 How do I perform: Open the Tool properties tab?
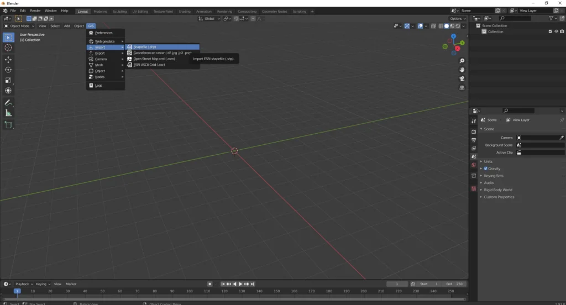click(474, 121)
